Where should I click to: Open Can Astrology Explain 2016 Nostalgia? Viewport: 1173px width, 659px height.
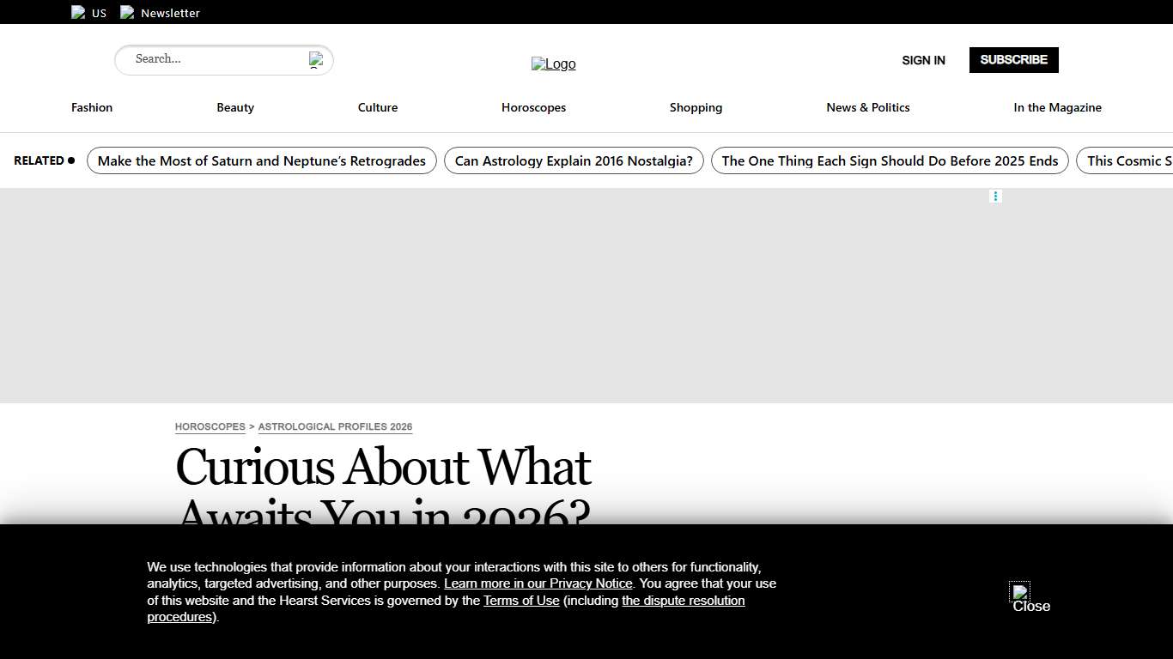tap(574, 160)
